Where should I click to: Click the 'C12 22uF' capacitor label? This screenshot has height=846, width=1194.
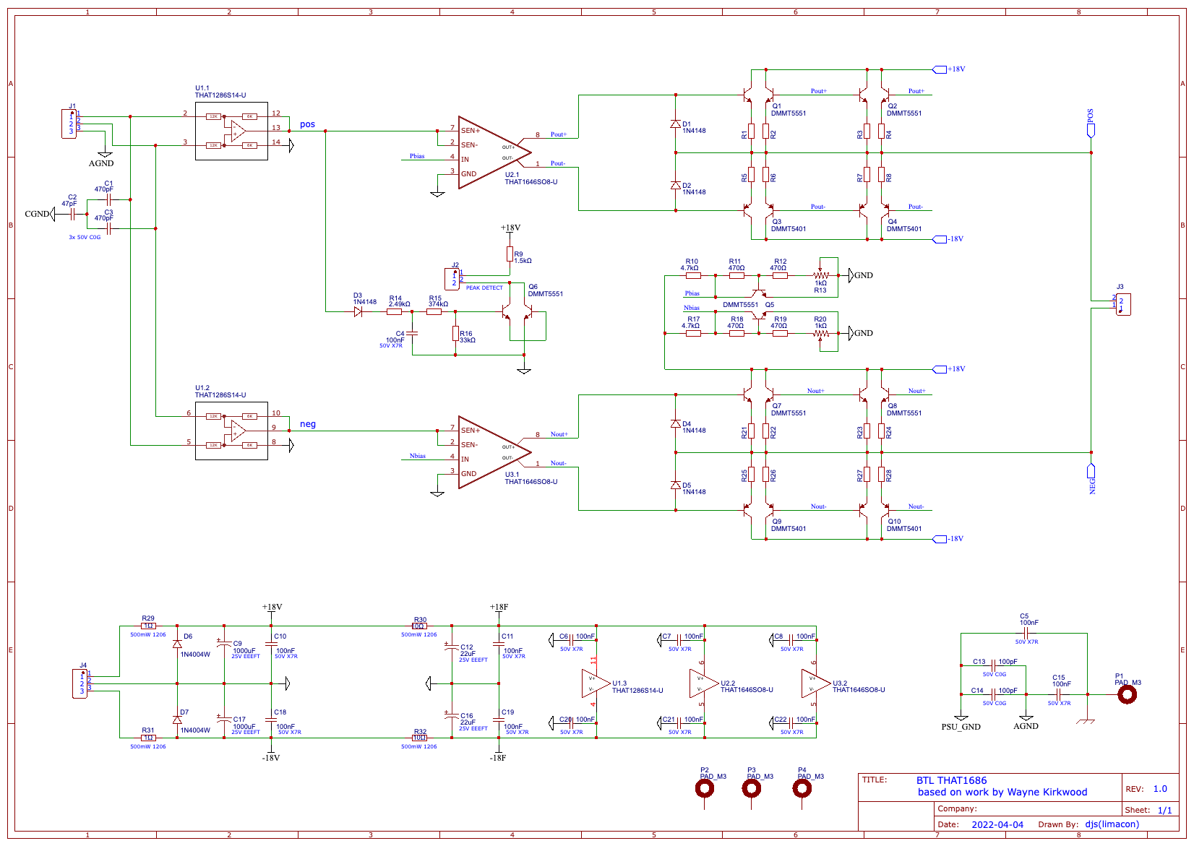pos(468,651)
